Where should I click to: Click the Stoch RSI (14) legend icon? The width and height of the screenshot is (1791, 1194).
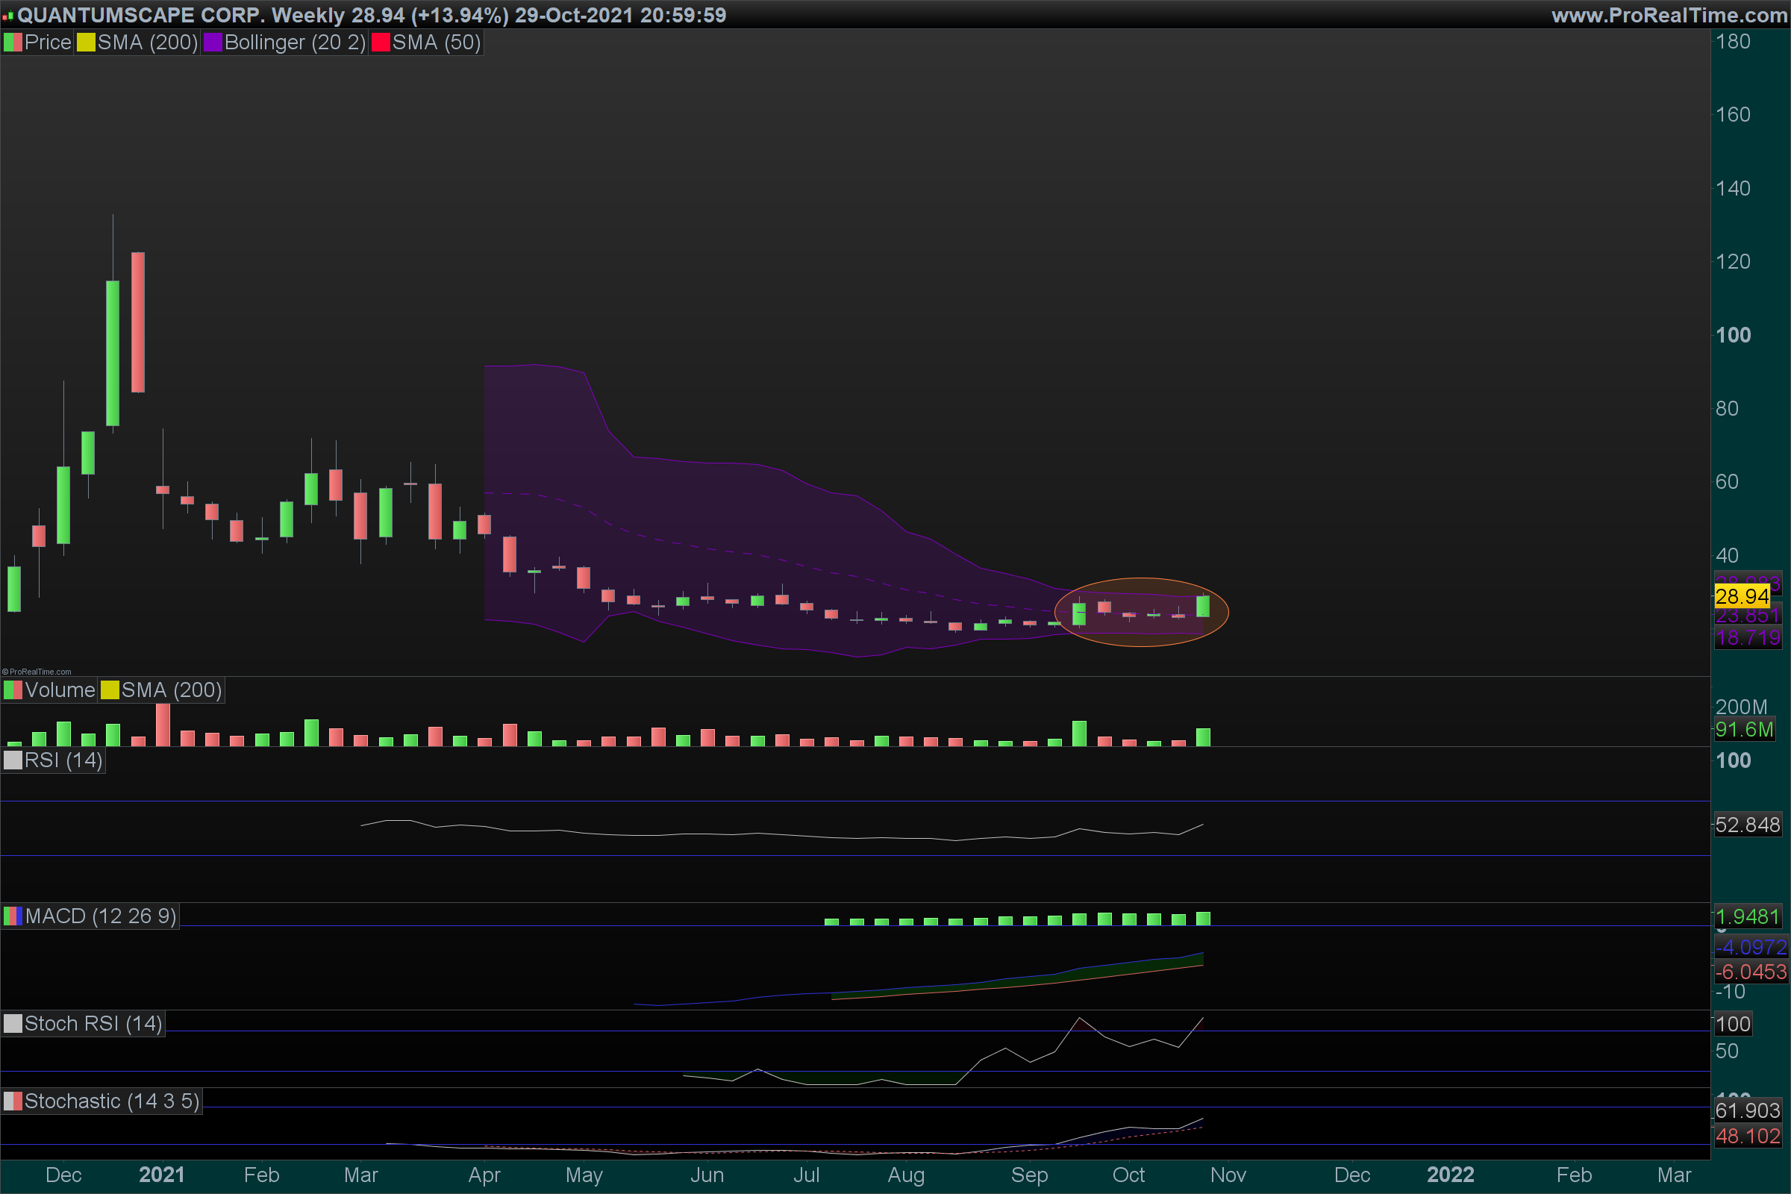coord(13,1023)
